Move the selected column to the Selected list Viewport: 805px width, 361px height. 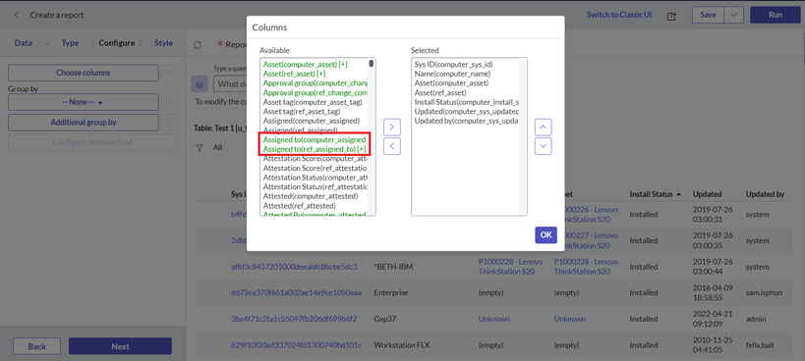coord(392,127)
